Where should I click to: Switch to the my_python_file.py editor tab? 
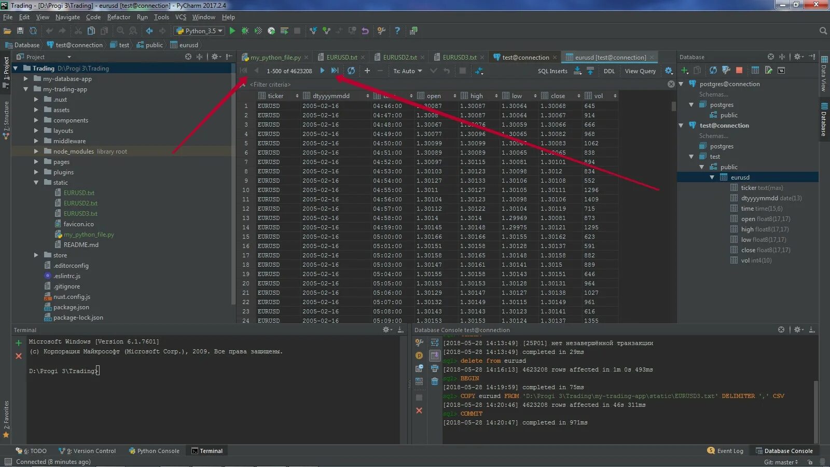[275, 57]
